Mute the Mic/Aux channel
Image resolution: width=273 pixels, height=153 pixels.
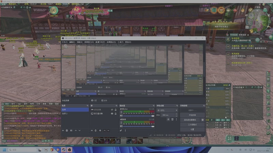(x=121, y=116)
